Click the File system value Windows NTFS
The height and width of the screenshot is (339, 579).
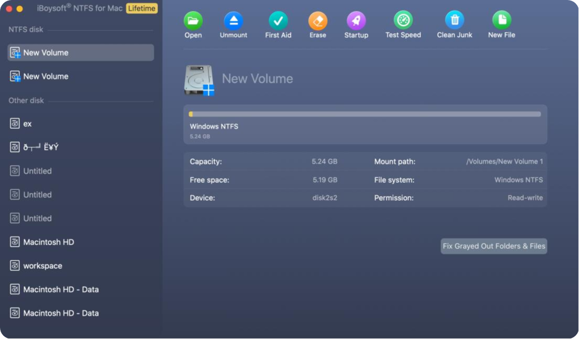pos(519,180)
